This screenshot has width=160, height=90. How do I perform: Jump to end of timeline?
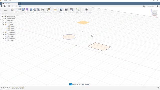(x=10, y=88)
